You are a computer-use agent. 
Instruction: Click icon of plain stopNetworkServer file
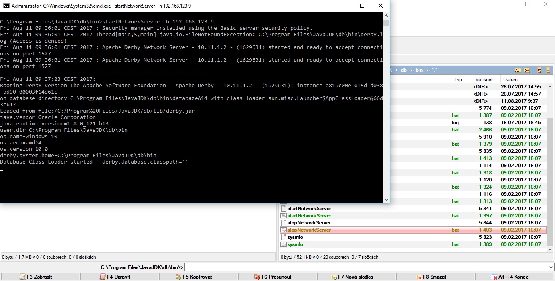pos(284,223)
